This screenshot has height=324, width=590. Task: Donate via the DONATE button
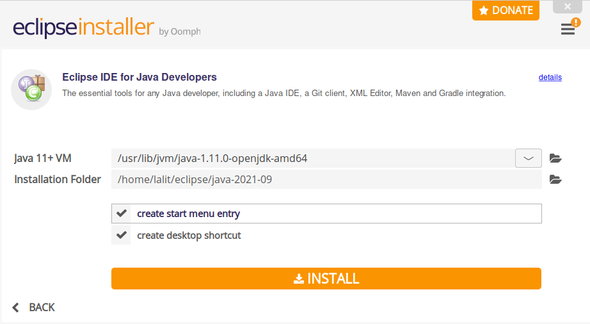point(506,10)
